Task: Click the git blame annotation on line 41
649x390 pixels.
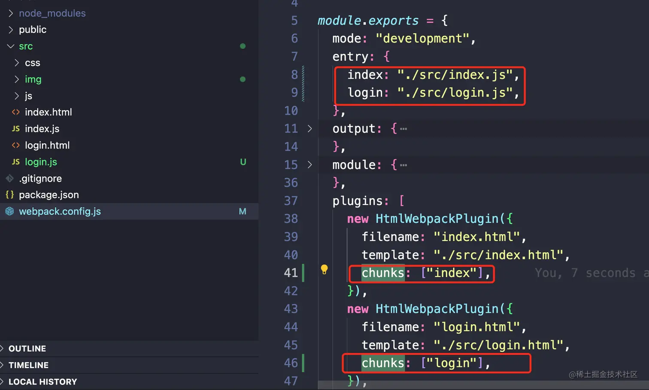Action: pos(591,273)
